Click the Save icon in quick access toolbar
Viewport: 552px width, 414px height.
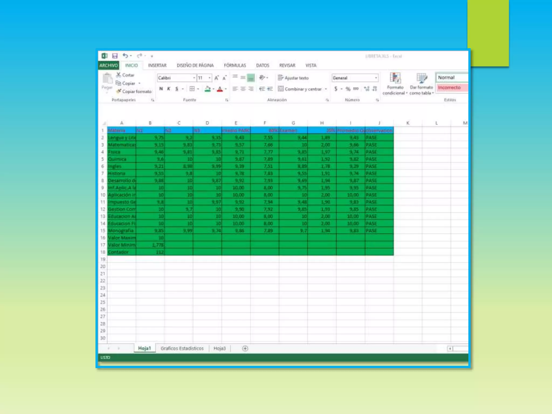(x=115, y=56)
